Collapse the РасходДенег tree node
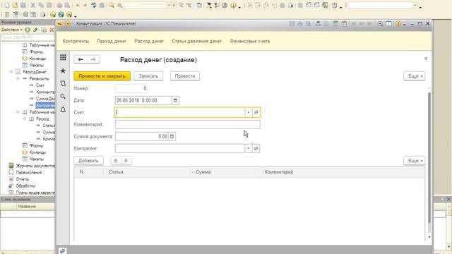Screen dimensions: 452x254 (11, 72)
